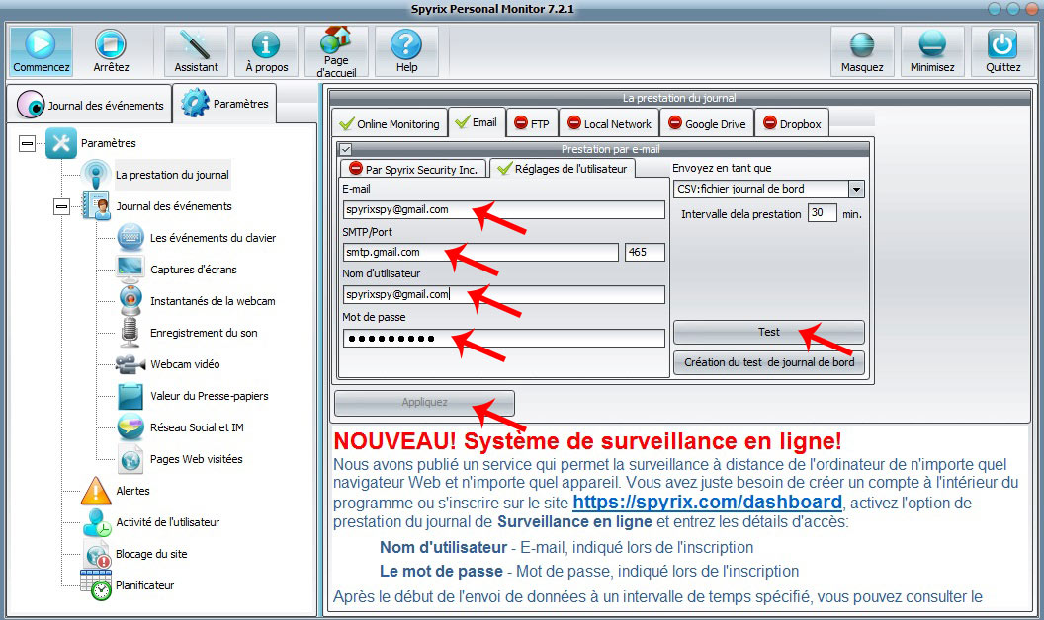This screenshot has height=620, width=1044.
Task: Toggle the Prestation par e-mail checkbox
Action: 345,150
